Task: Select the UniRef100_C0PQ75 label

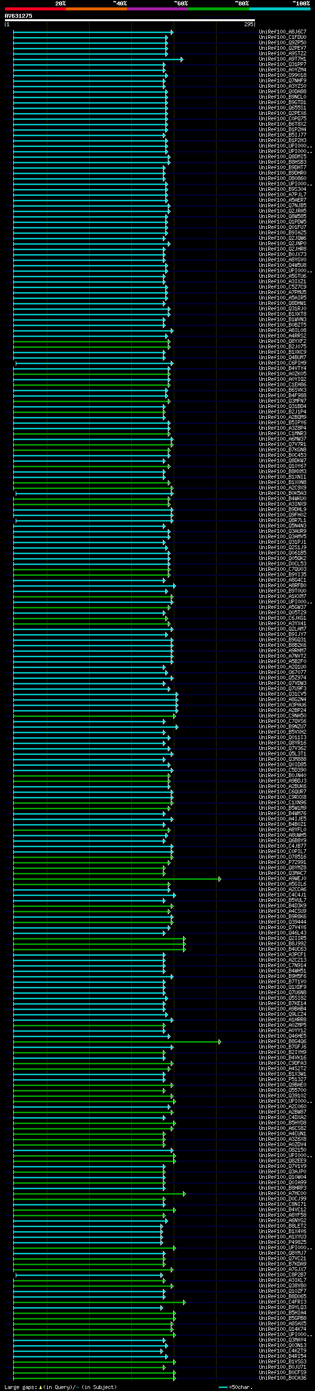Action: click(283, 118)
